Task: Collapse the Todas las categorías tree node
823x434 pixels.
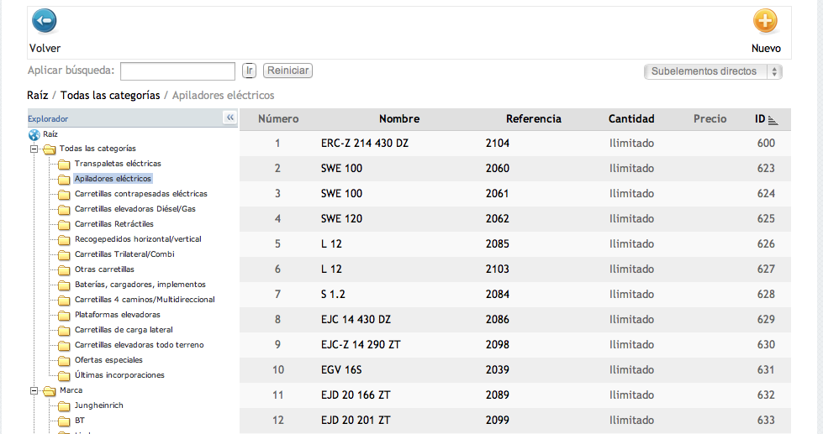Action: (35, 149)
